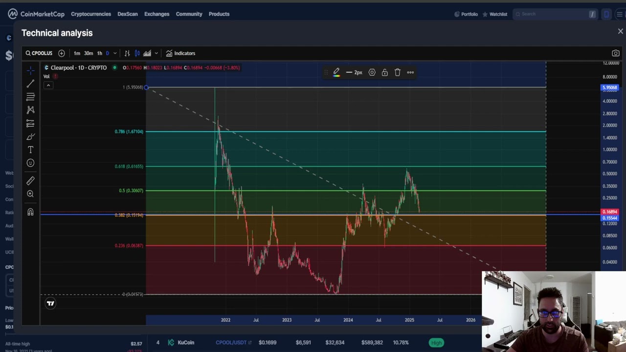This screenshot has width=626, height=352.
Task: Select the trend line drawing tool
Action: [x=30, y=84]
